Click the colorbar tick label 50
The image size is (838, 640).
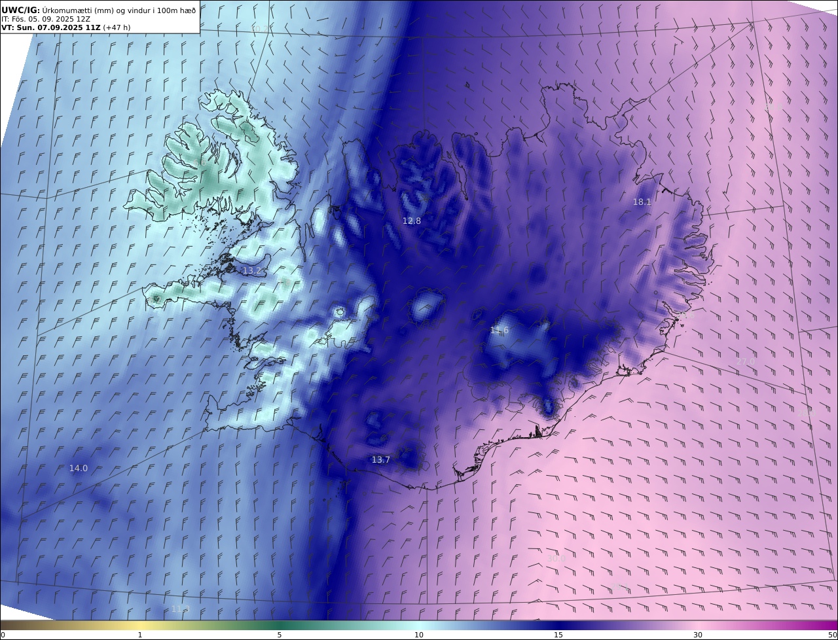[832, 635]
